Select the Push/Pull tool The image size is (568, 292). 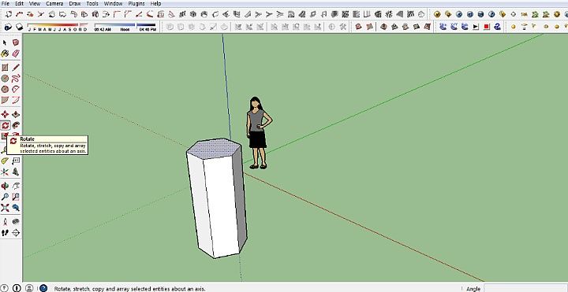pos(16,115)
